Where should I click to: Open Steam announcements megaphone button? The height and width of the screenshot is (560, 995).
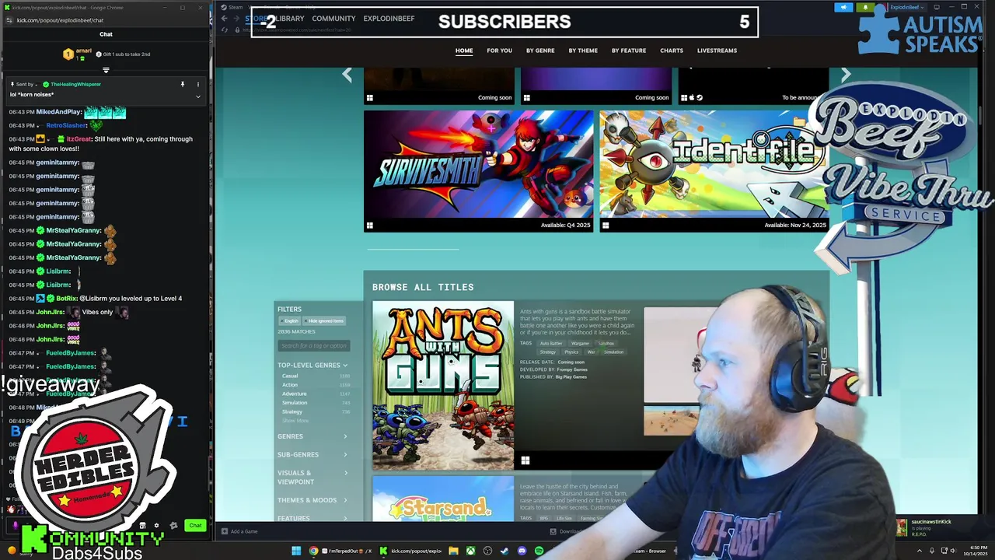click(844, 7)
